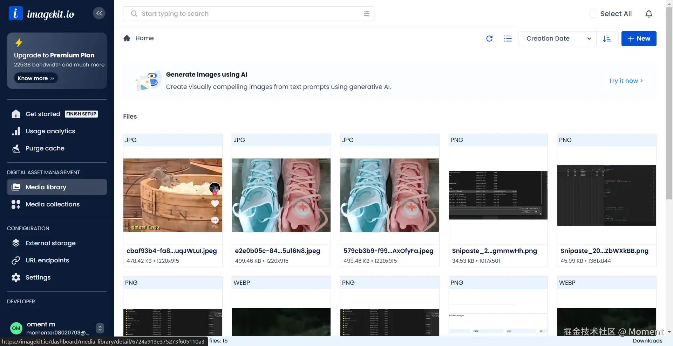Switch to list view layout
The image size is (673, 346).
(x=508, y=38)
